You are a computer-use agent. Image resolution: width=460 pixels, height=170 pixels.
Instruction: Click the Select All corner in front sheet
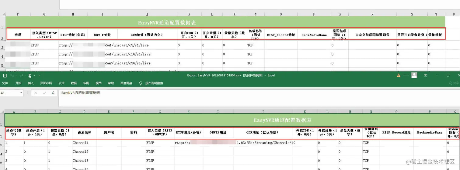pos(2,112)
